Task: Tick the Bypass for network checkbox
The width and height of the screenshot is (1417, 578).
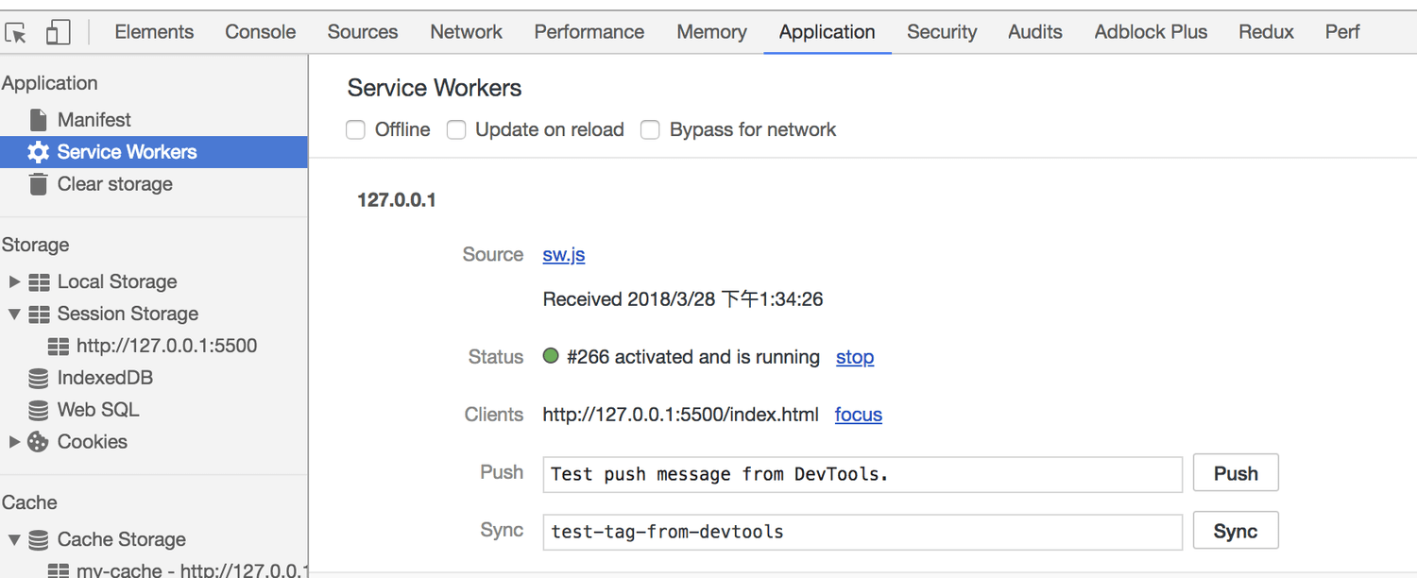Action: 650,129
